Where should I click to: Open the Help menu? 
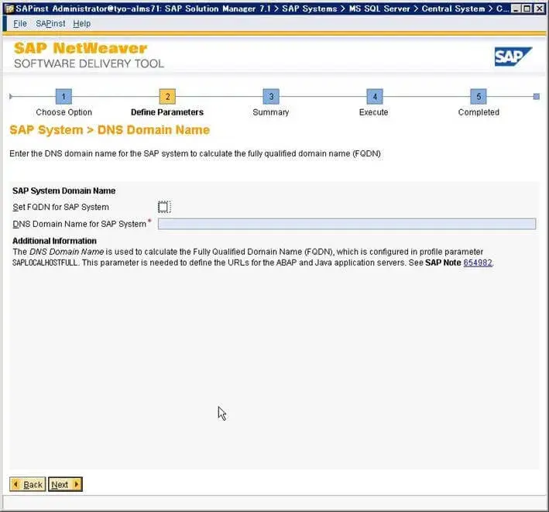[81, 23]
